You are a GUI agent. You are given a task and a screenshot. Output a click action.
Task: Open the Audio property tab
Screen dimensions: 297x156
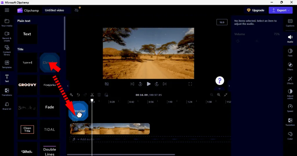click(290, 38)
